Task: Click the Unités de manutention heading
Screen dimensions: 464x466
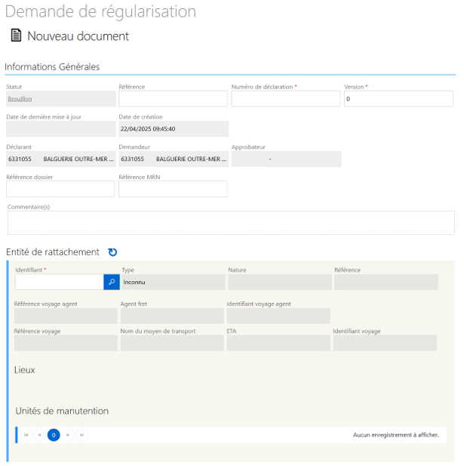Action: (x=62, y=411)
